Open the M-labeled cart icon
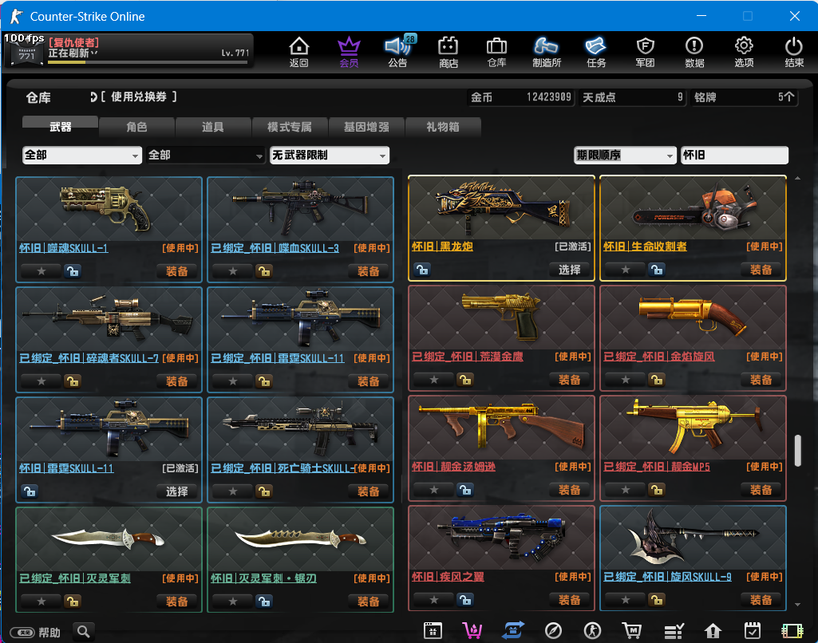 tap(632, 631)
